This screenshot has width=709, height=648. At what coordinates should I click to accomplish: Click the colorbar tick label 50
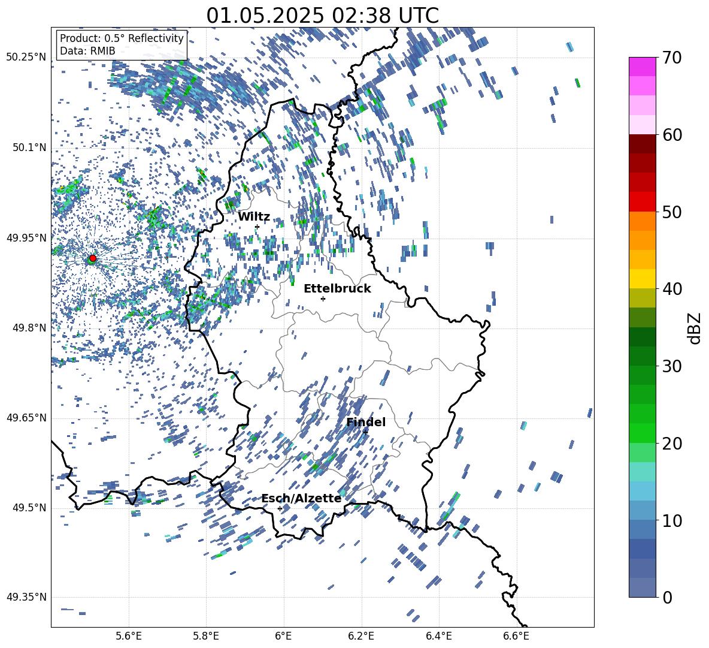point(672,212)
